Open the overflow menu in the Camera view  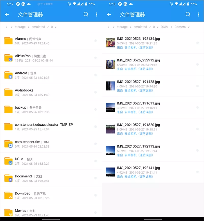click(x=199, y=15)
